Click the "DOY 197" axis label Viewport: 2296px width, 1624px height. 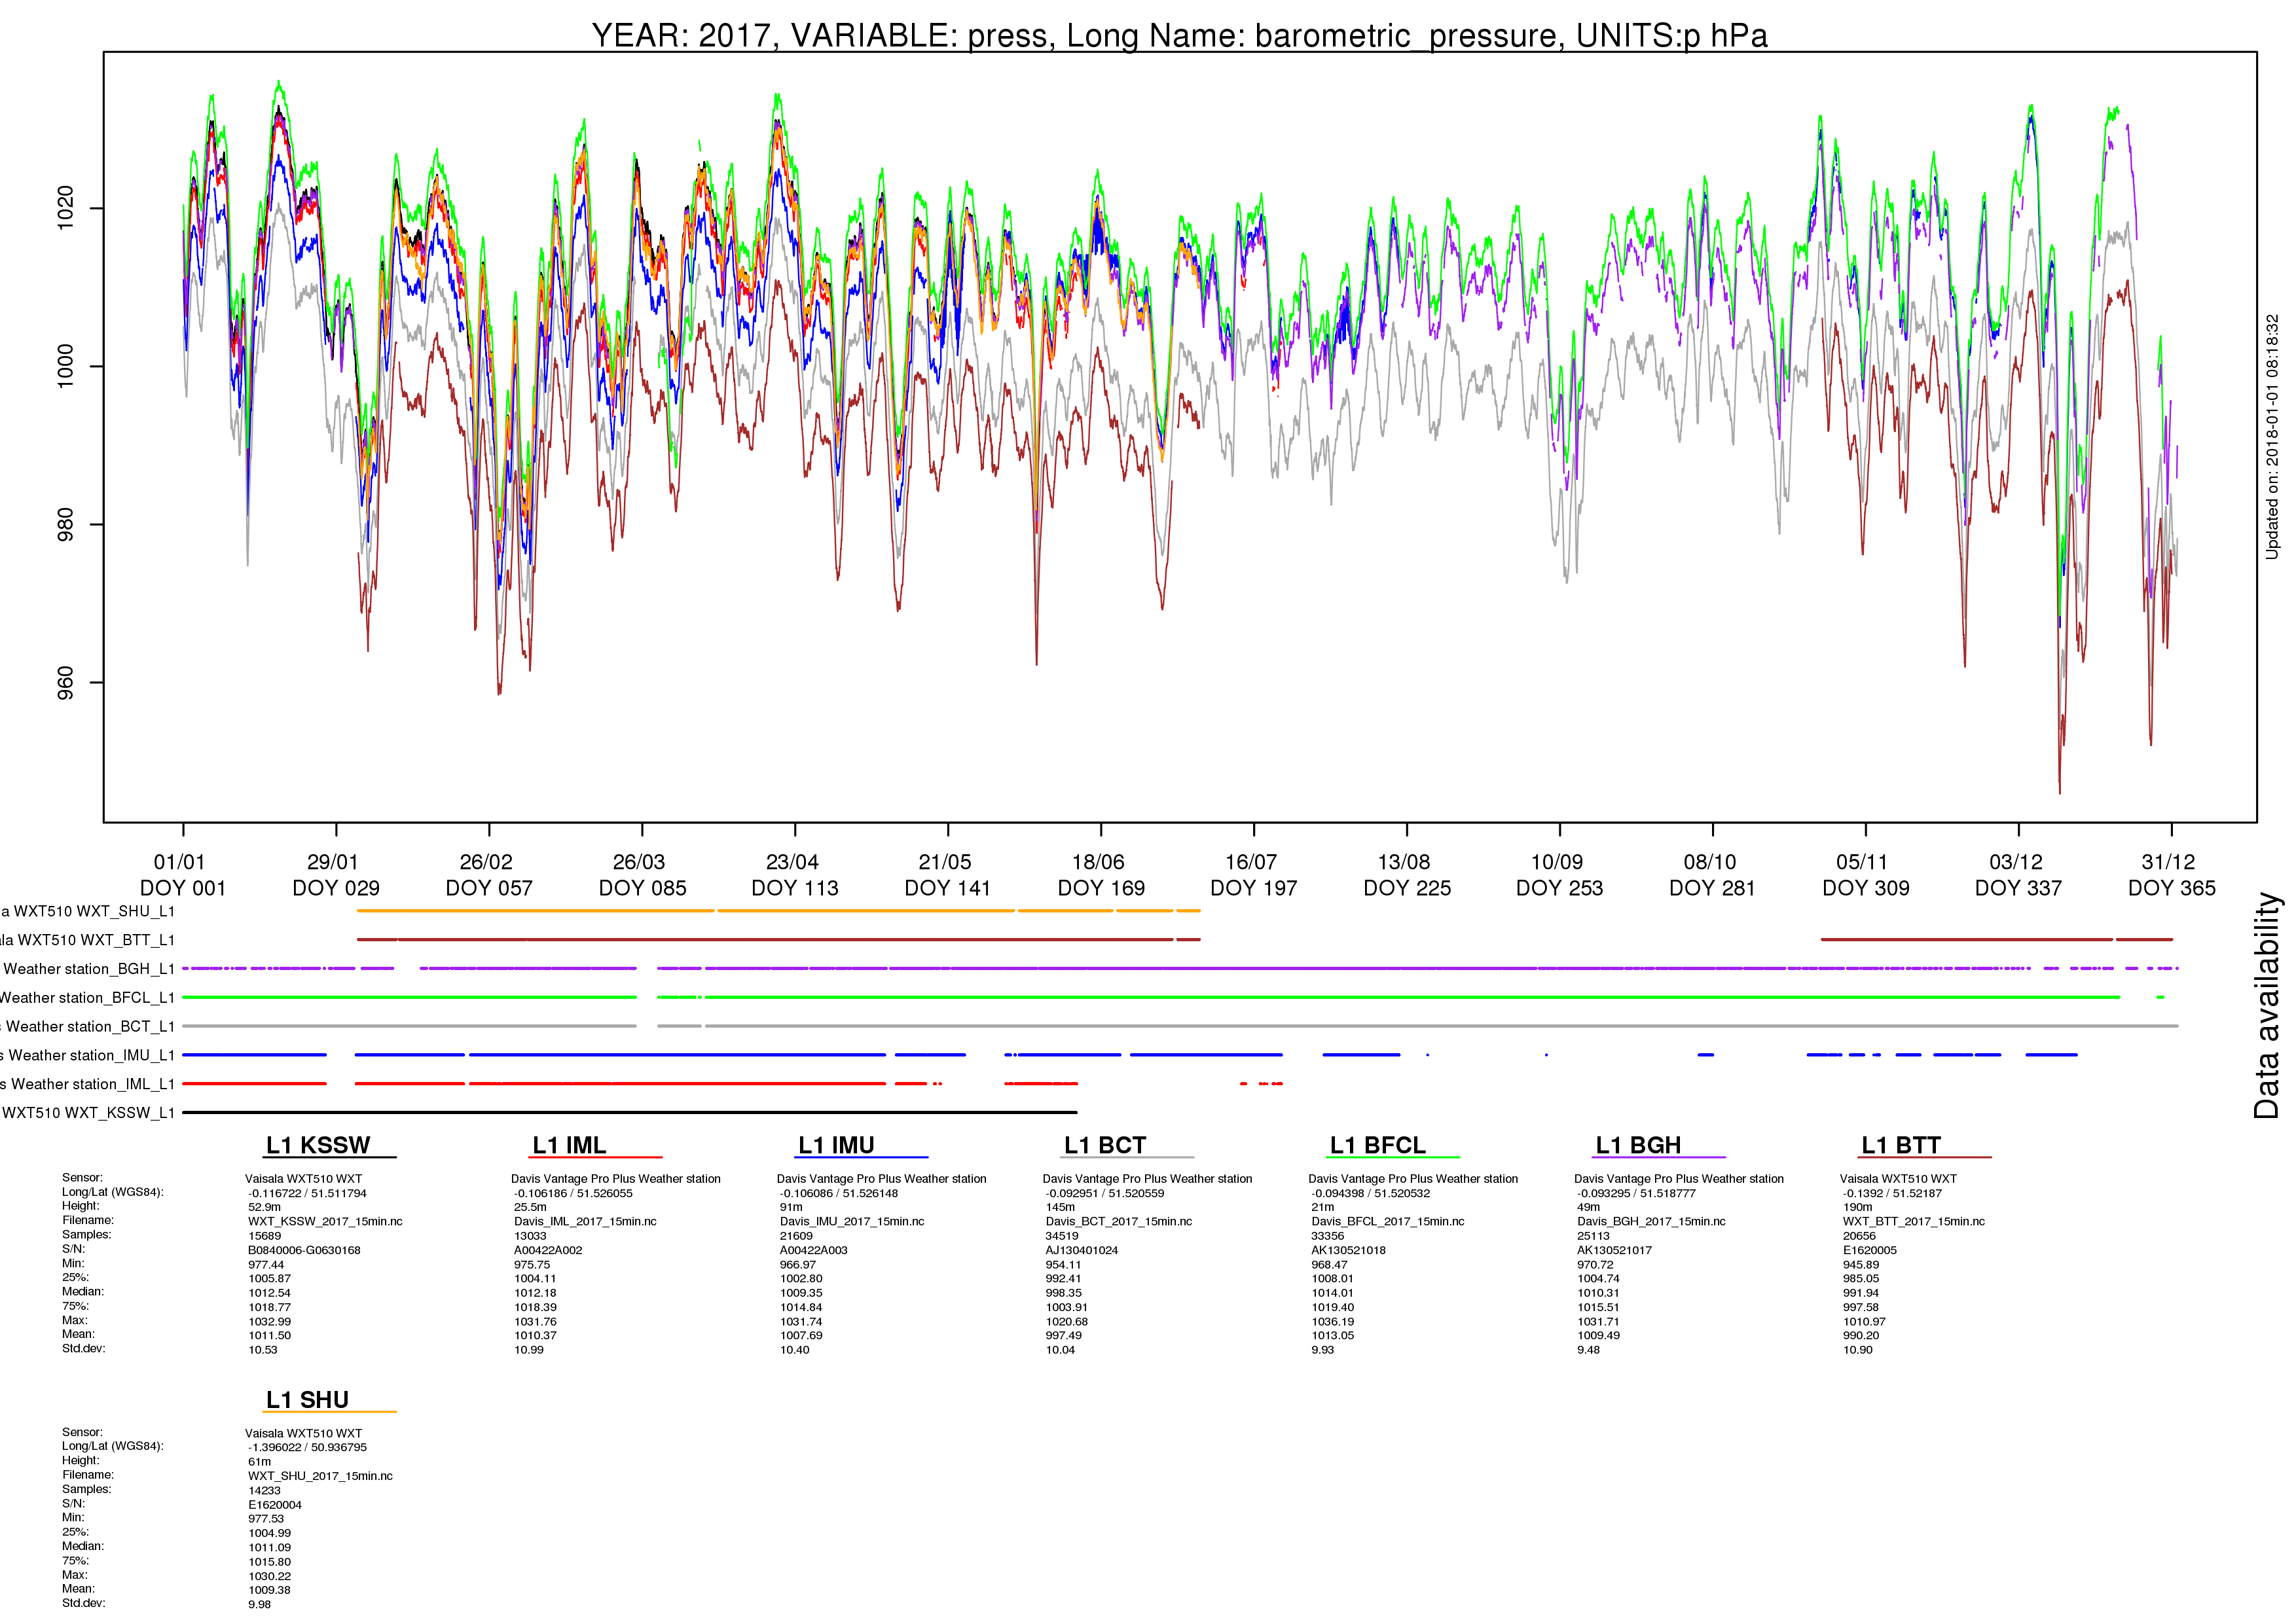pyautogui.click(x=1254, y=888)
